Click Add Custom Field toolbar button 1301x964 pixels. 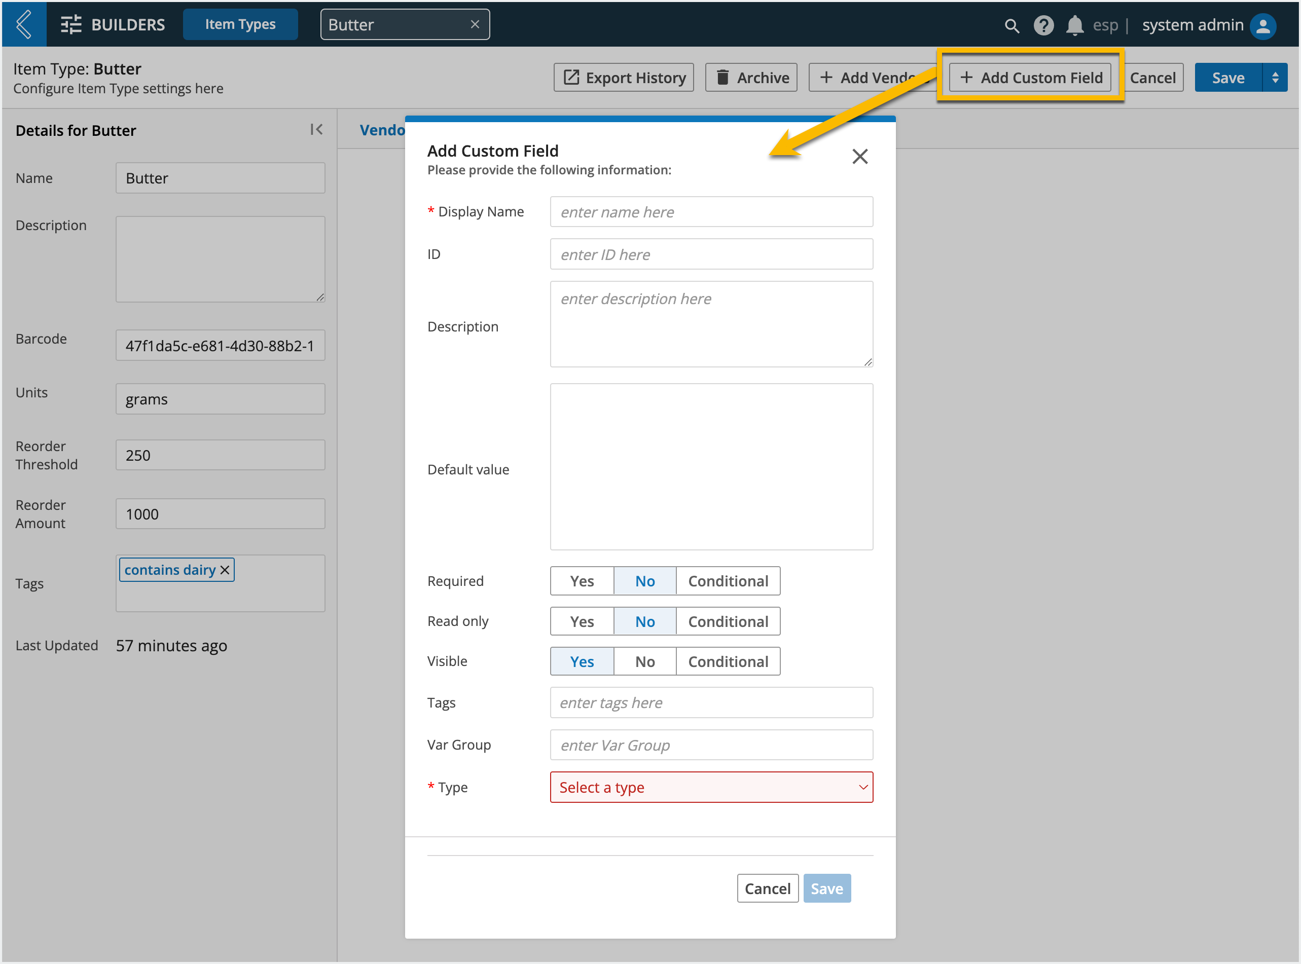(x=1030, y=78)
